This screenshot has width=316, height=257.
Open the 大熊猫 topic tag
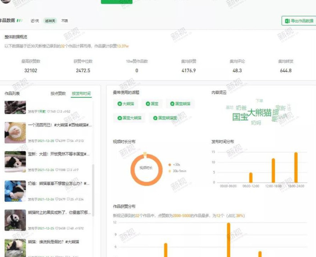pos(125,104)
